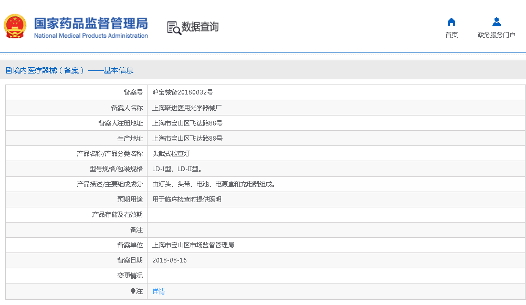Click the document icon before 境内医疗器械
This screenshot has width=526, height=305.
8,70
